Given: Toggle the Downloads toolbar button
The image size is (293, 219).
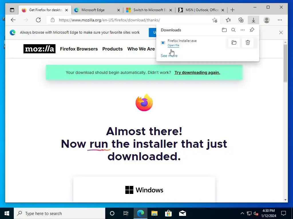Looking at the screenshot, I should click(254, 20).
